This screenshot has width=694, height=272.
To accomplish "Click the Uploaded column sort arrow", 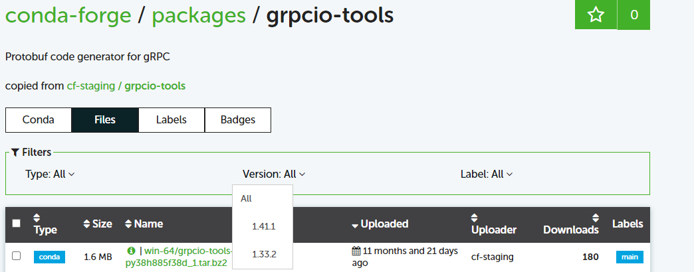I will pyautogui.click(x=355, y=225).
